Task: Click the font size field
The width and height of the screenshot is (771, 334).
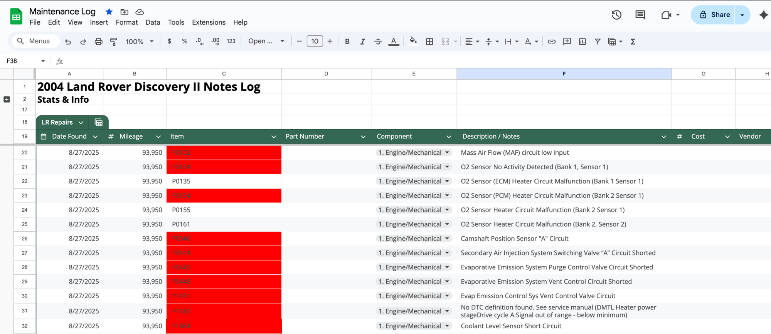Action: tap(315, 41)
